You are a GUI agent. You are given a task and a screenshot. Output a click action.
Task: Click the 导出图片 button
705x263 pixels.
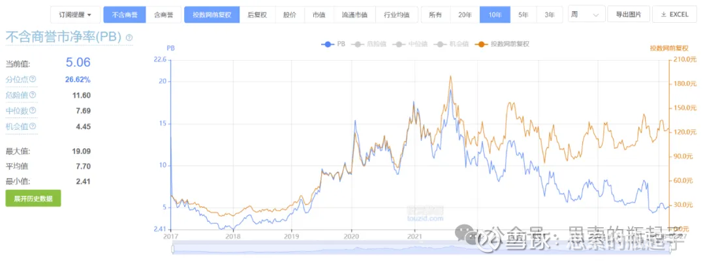[x=629, y=14]
